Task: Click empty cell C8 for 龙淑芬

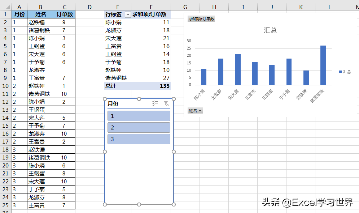Action: tap(65, 70)
